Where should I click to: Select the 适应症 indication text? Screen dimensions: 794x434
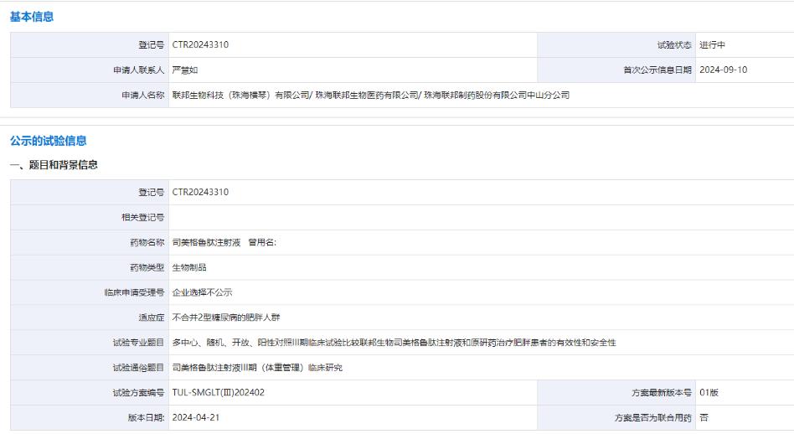(x=228, y=318)
